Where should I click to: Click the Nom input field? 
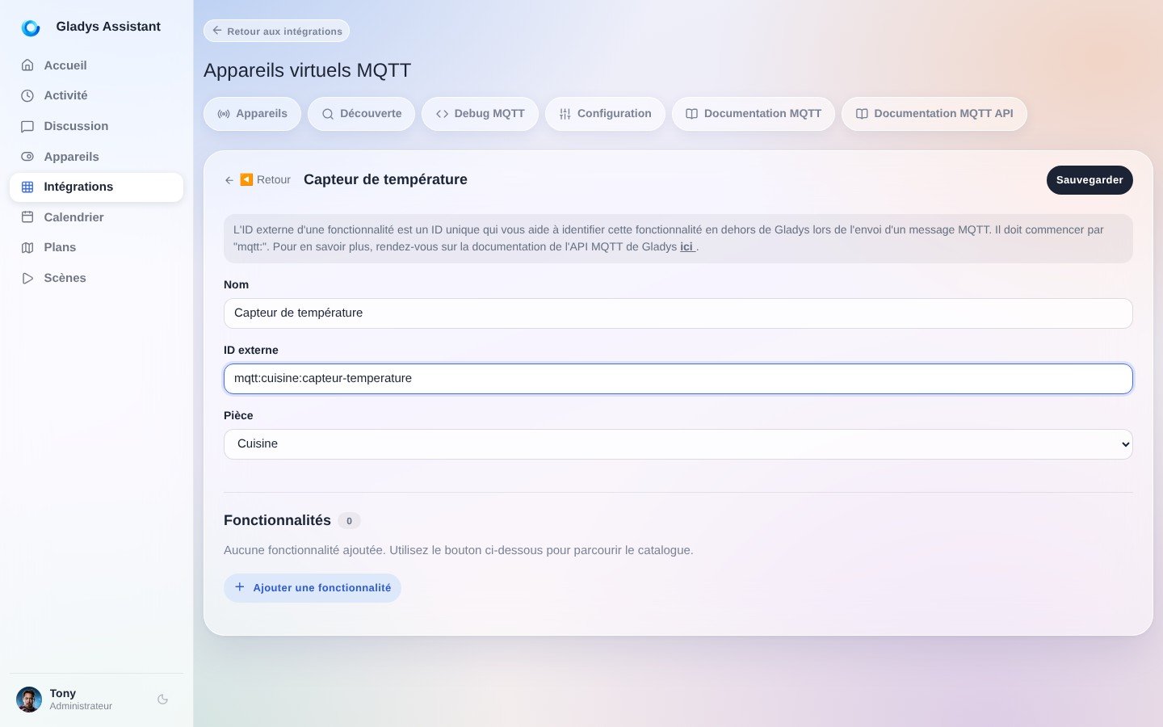[678, 313]
